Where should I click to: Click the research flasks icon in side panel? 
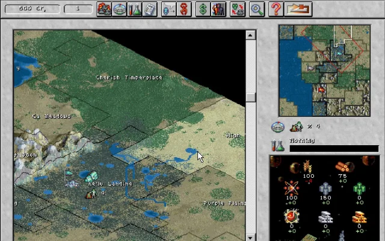pos(278,145)
